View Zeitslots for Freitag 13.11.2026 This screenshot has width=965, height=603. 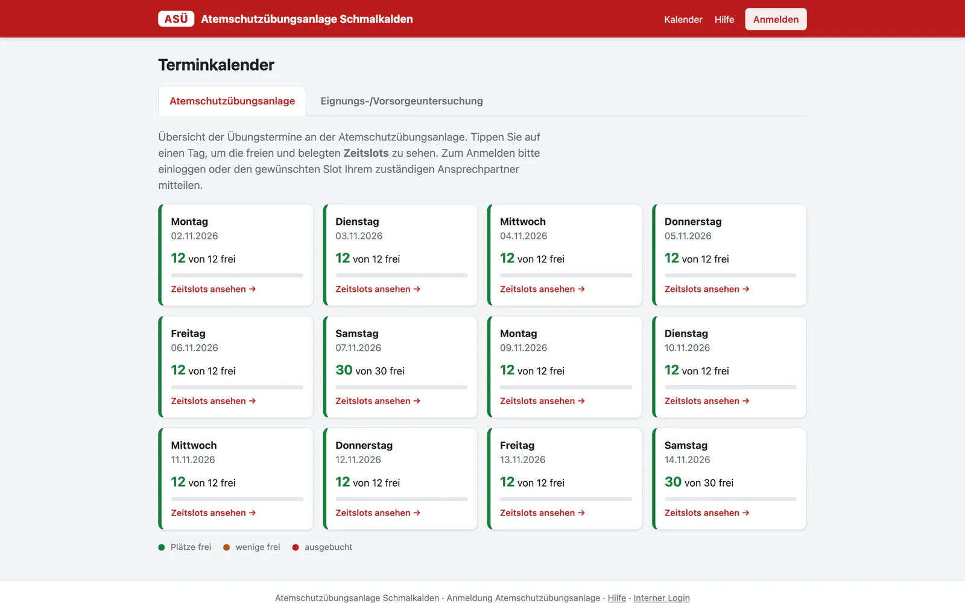click(543, 513)
